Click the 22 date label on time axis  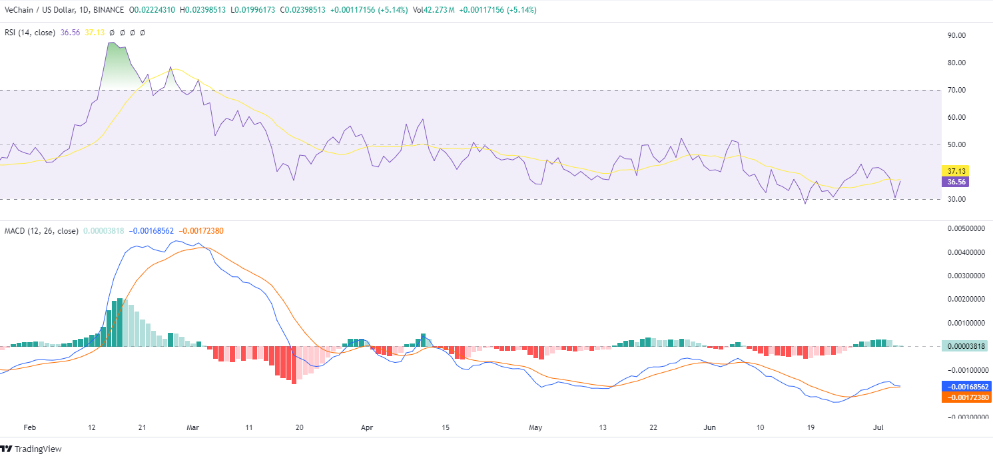[655, 427]
